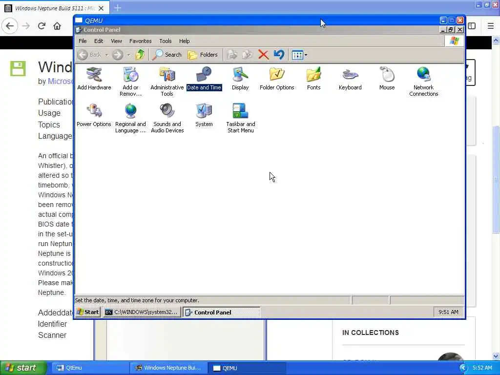Click the green floppy disk software icon

(x=18, y=68)
